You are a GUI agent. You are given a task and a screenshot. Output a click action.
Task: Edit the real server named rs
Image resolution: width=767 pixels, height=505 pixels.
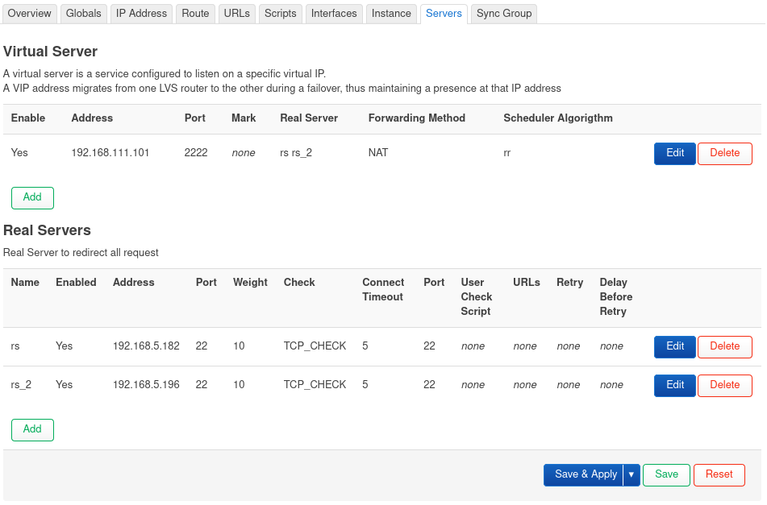[x=674, y=346]
